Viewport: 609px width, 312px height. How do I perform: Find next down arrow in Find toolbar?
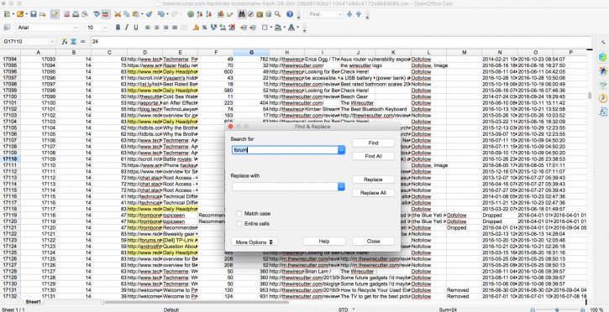[349, 14]
